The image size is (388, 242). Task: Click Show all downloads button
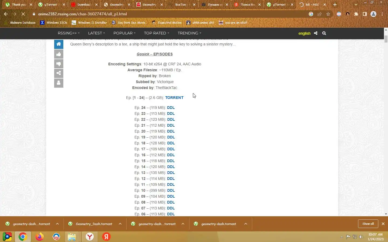coord(368,224)
